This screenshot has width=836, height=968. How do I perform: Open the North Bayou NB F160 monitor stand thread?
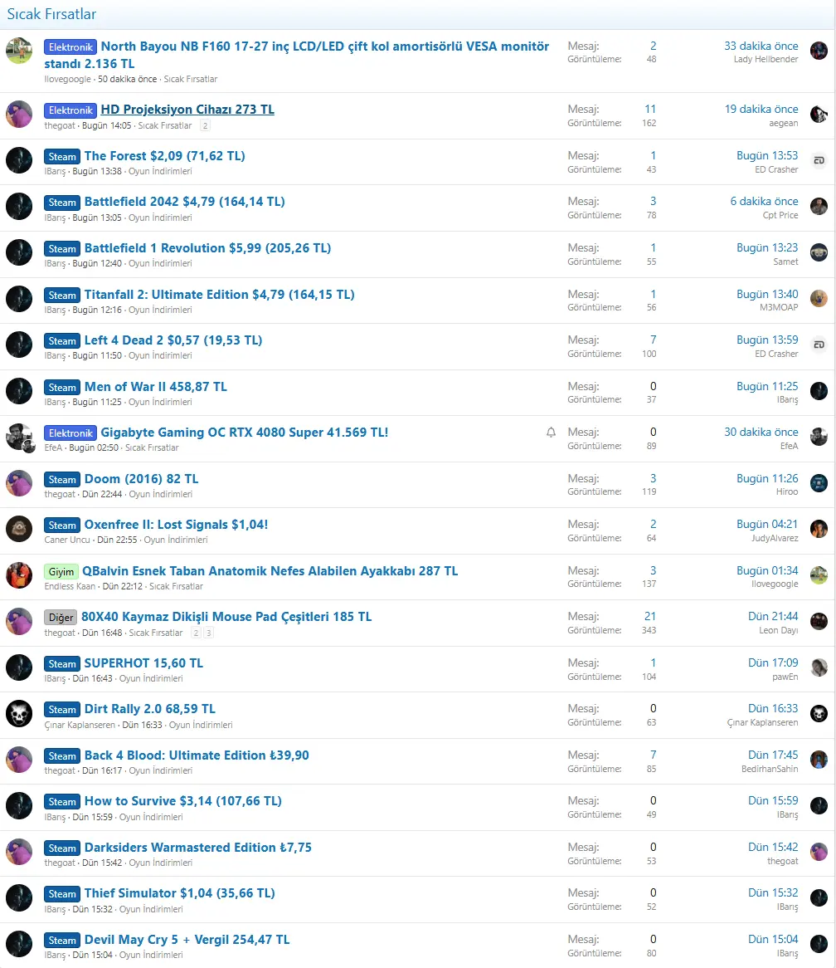pyautogui.click(x=296, y=55)
